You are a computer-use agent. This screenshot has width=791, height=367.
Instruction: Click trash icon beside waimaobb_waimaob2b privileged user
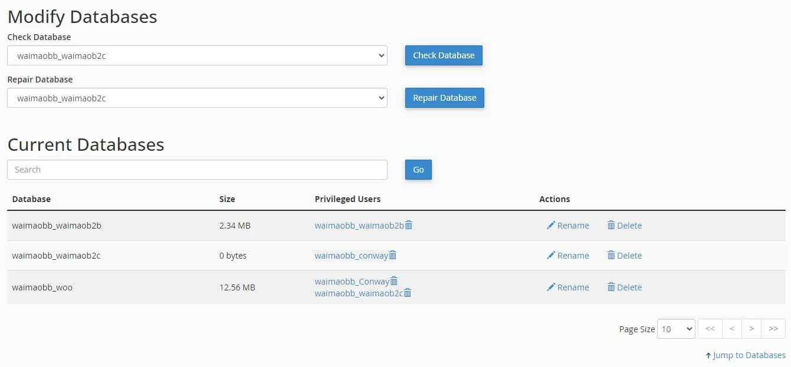(x=409, y=224)
